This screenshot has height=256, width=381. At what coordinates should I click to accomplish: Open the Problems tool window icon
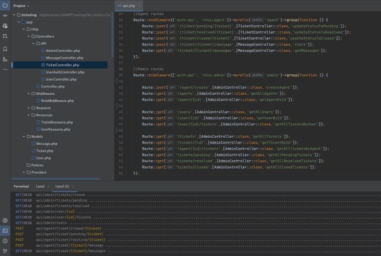tap(5, 241)
